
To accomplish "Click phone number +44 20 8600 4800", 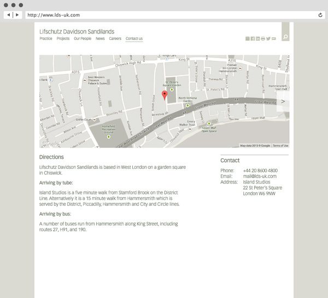I will 260,170.
